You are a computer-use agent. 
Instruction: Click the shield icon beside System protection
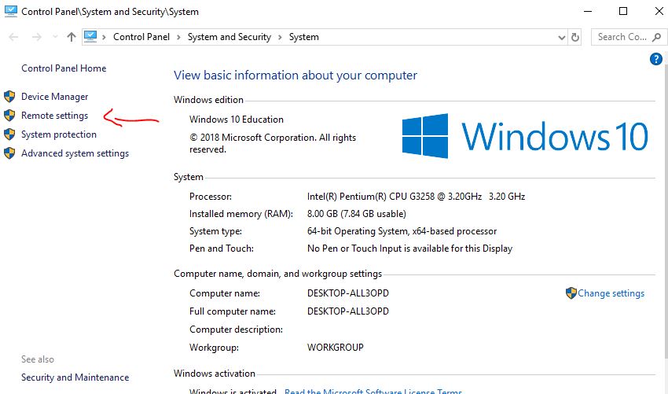tap(9, 134)
